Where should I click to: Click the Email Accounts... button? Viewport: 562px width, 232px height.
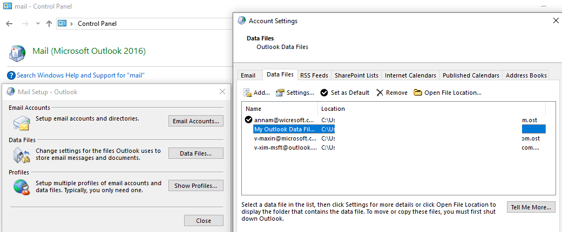click(x=195, y=121)
